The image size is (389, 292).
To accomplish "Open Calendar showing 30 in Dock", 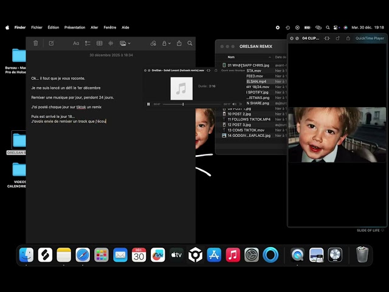I will tap(139, 255).
